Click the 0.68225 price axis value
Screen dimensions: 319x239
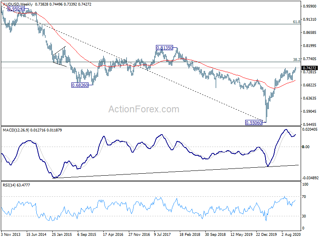[310, 85]
